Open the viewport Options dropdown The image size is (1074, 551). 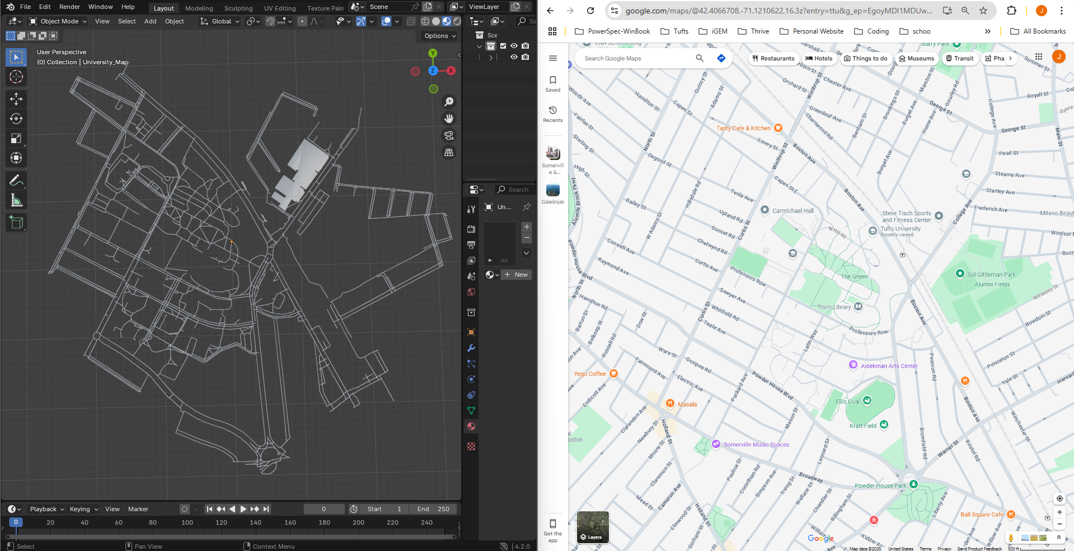[x=440, y=36]
